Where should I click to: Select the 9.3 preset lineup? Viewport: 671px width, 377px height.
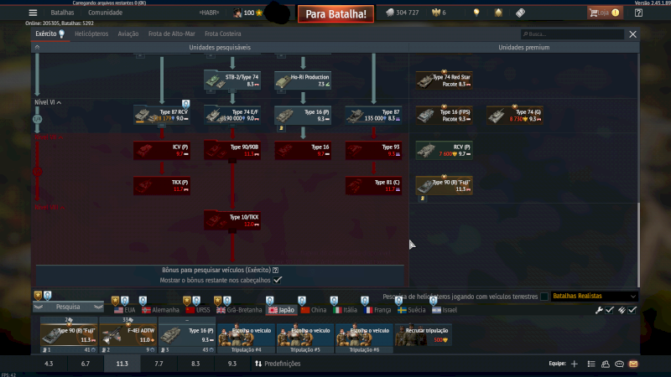232,364
